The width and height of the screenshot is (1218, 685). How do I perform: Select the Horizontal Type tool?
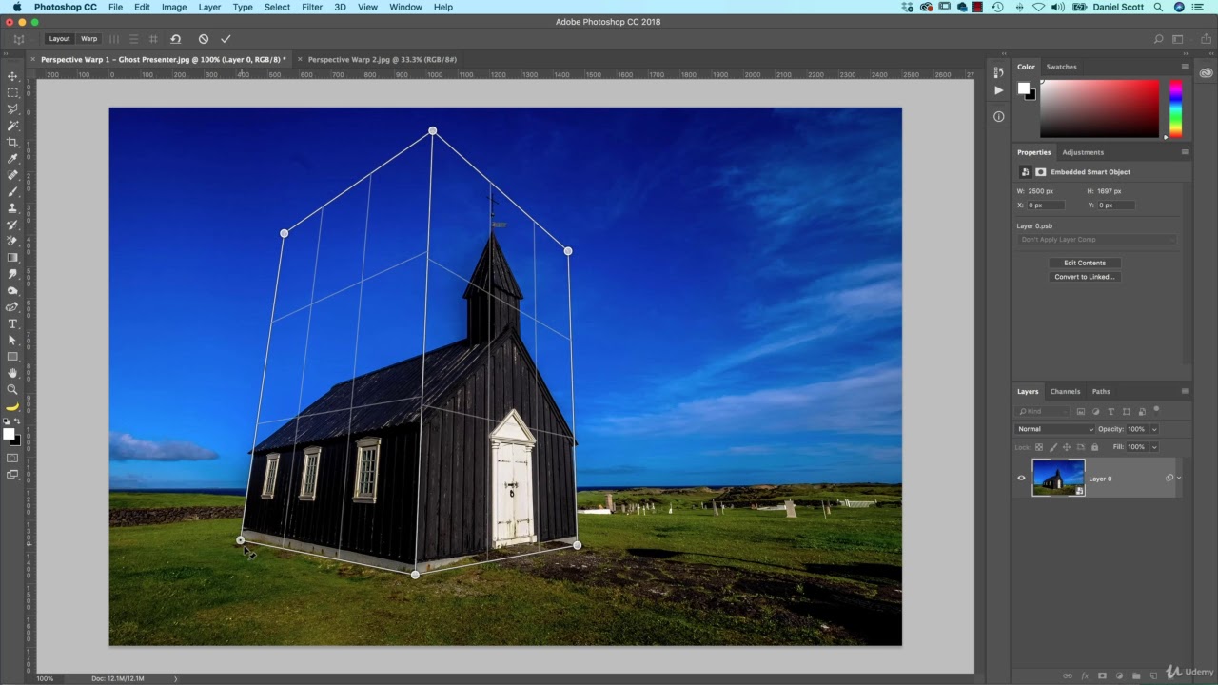tap(12, 323)
